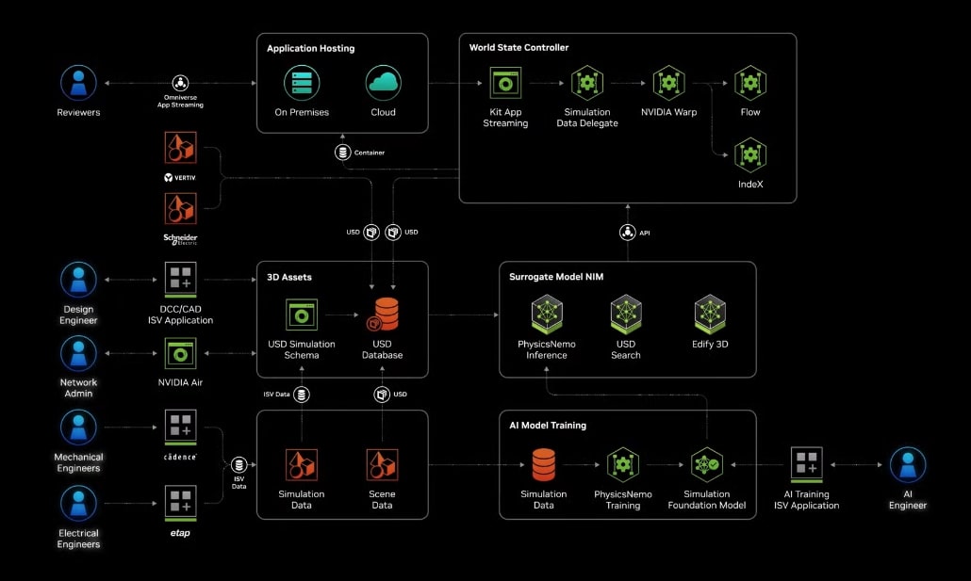
Task: Select the Edify 3D icon
Action: click(709, 315)
